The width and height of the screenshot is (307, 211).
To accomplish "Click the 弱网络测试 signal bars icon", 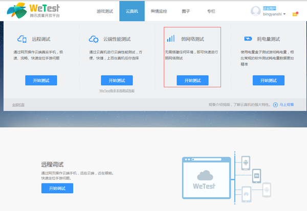I will point(170,39).
